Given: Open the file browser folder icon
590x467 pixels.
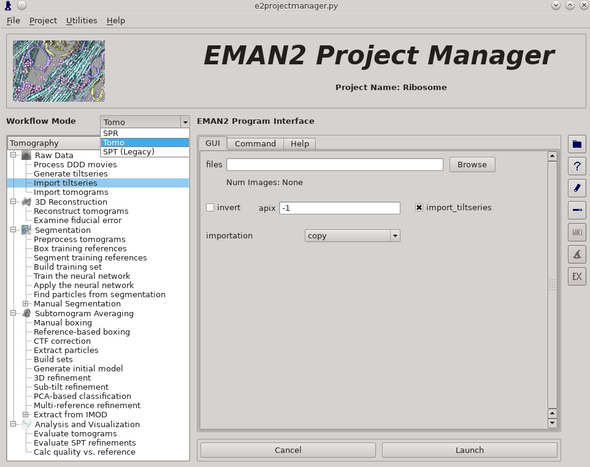Looking at the screenshot, I should [x=577, y=144].
